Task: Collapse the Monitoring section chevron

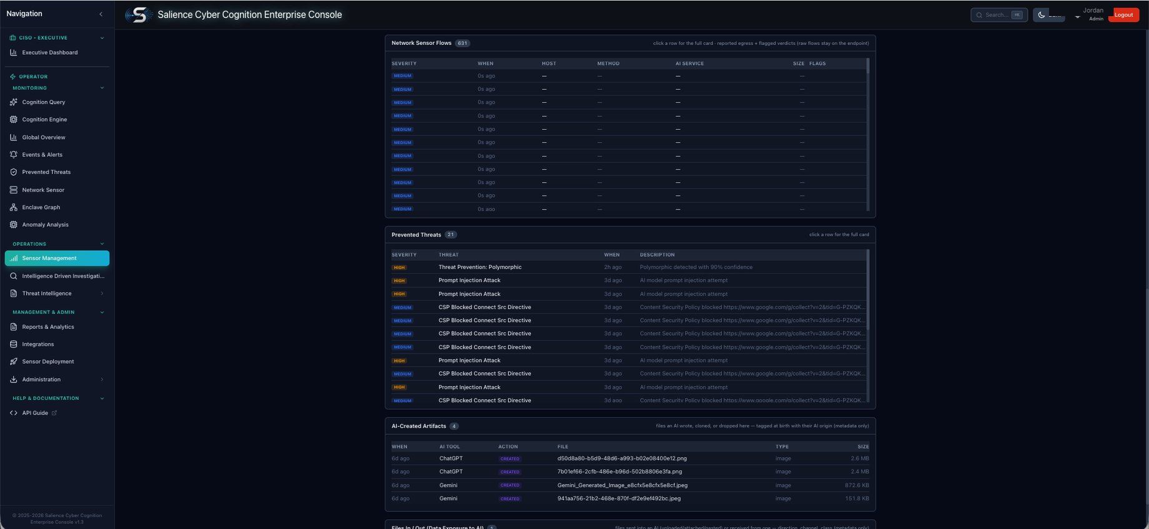Action: tap(102, 88)
